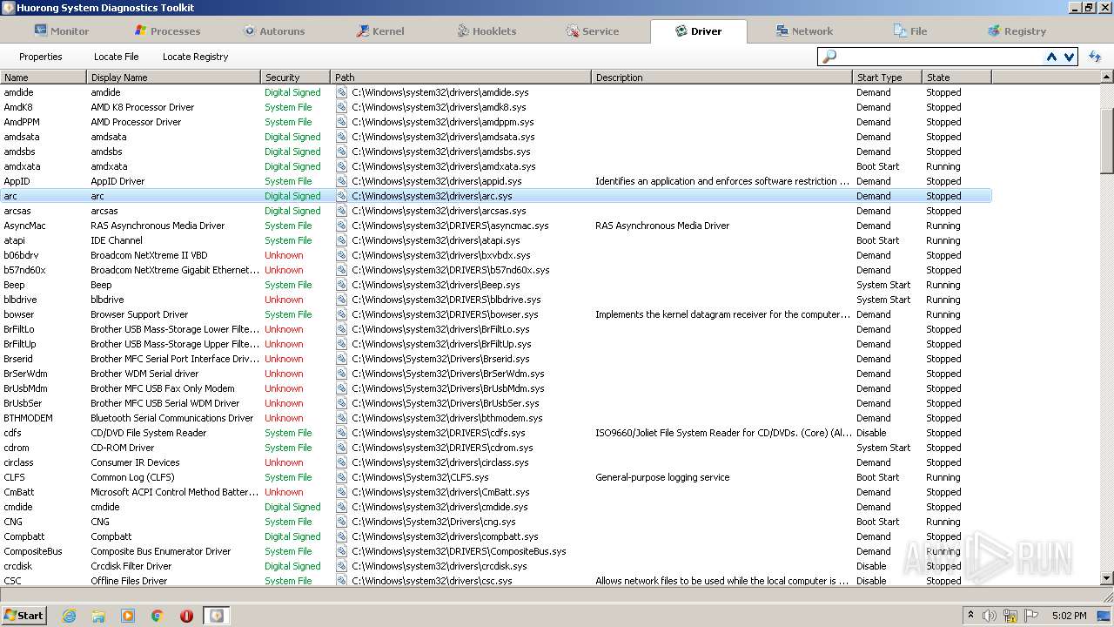Click the Properties button
This screenshot has width=1114, height=627.
click(x=41, y=57)
